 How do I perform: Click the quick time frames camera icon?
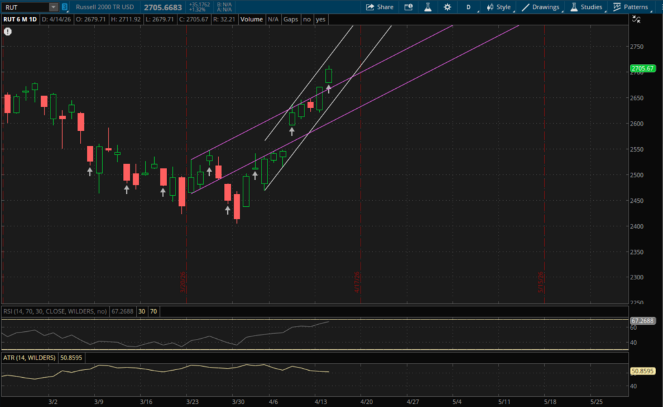(x=409, y=7)
